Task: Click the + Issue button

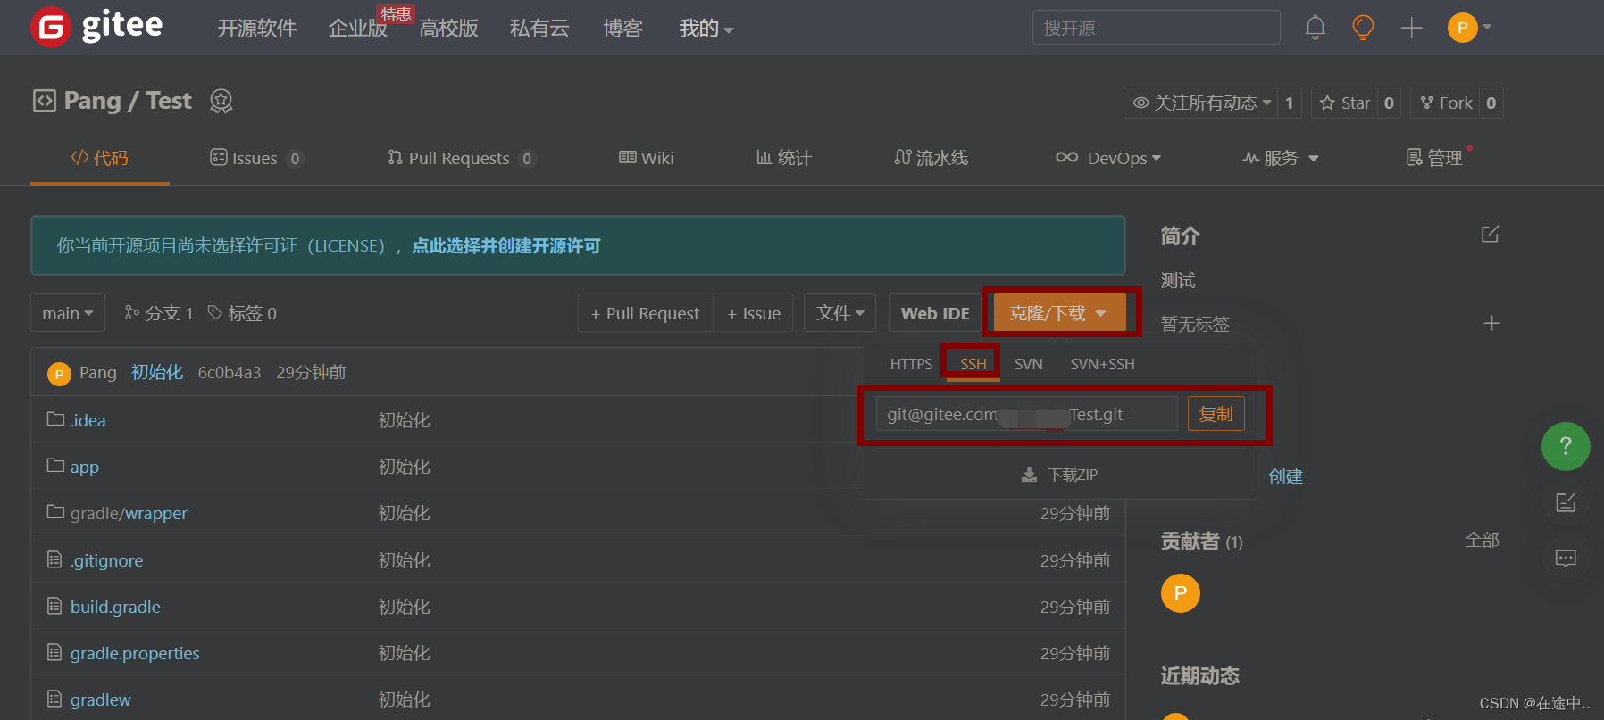Action: (x=753, y=313)
